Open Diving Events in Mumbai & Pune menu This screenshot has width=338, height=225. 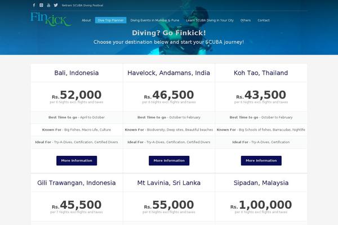(155, 20)
